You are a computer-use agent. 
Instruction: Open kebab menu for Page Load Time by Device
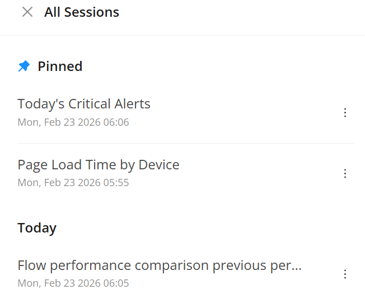345,173
